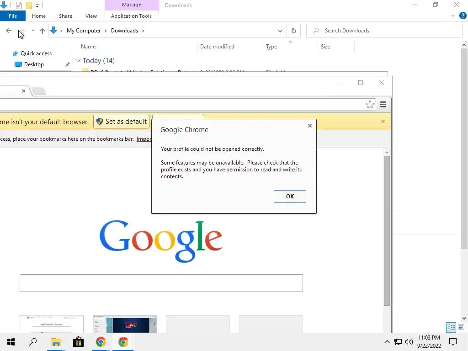Screen dimensions: 468x351
Task: Refresh the Downloads folder
Action: [x=294, y=31]
